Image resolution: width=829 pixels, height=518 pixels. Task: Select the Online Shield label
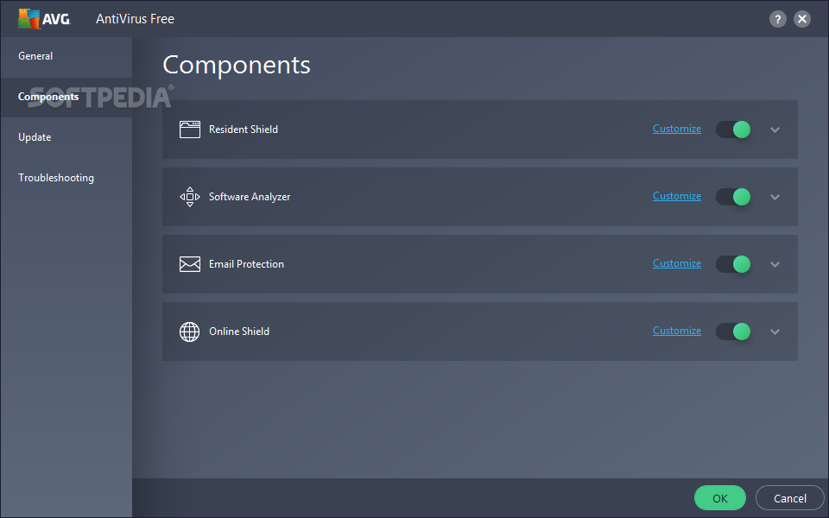pyautogui.click(x=239, y=332)
